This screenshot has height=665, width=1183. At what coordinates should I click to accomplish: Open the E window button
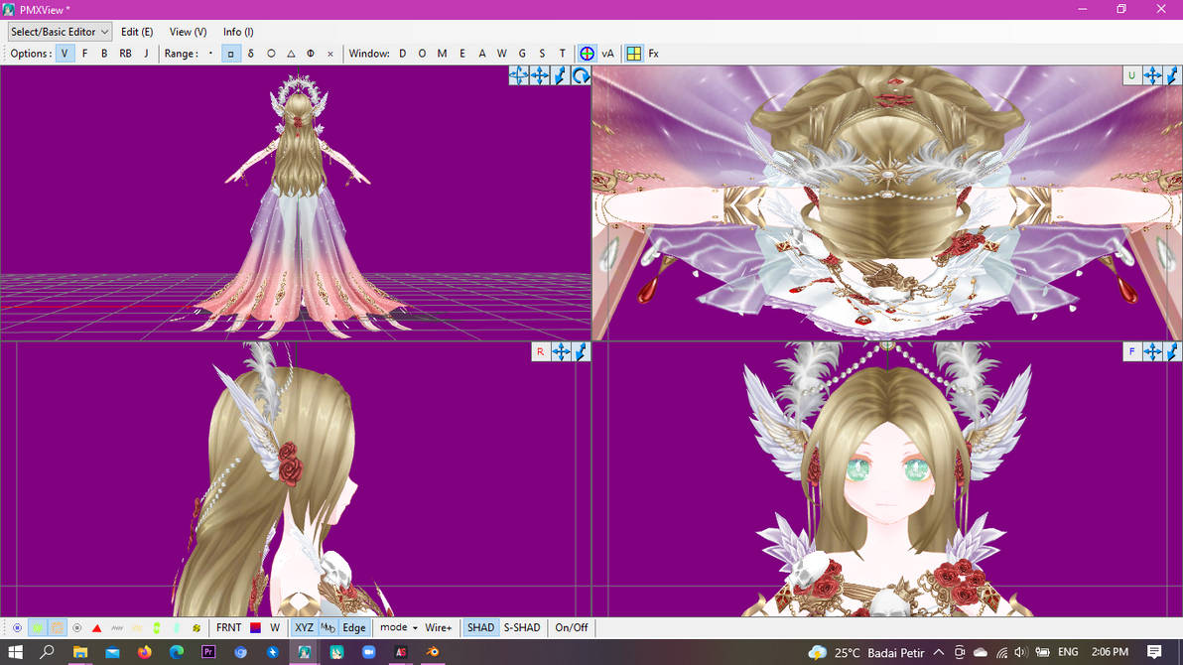pyautogui.click(x=461, y=54)
